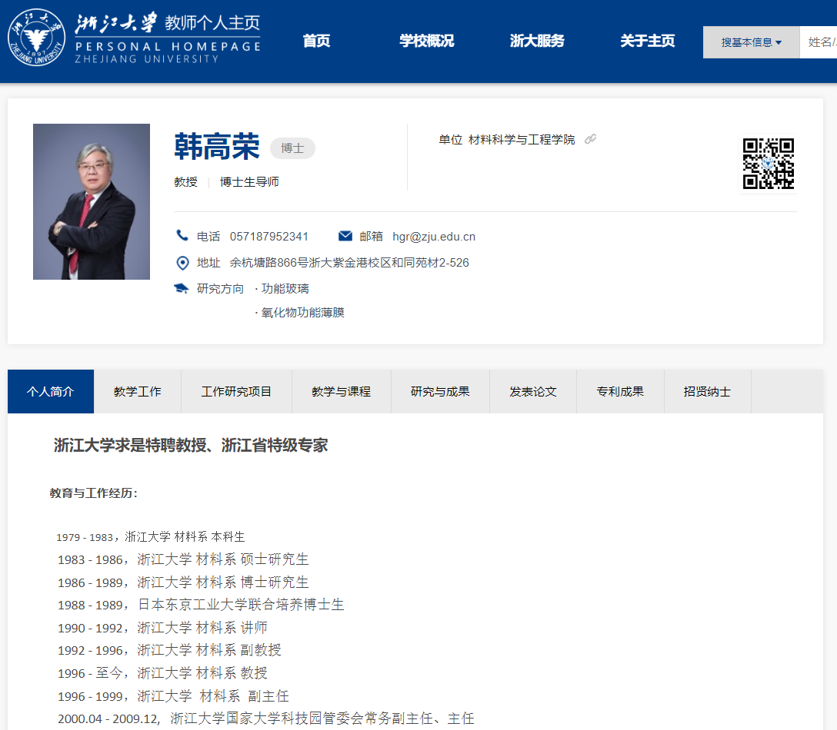Click the research direction 功能玻璃

point(285,288)
